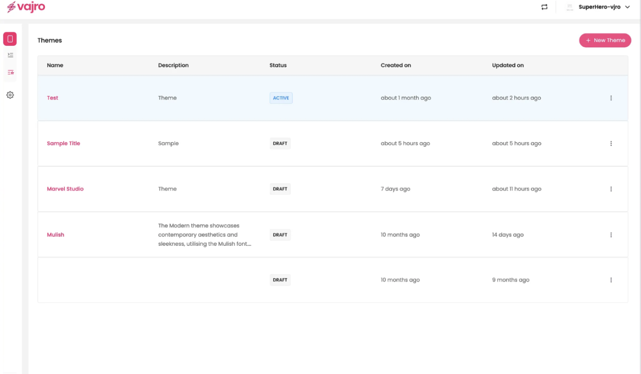This screenshot has width=641, height=374.
Task: Open the three-dot menu for Test theme
Action: 611,98
